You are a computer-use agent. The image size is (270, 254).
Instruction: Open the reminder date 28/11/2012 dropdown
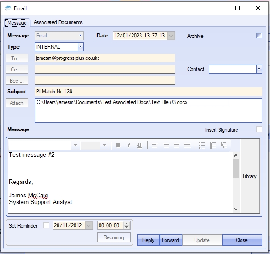click(x=89, y=225)
